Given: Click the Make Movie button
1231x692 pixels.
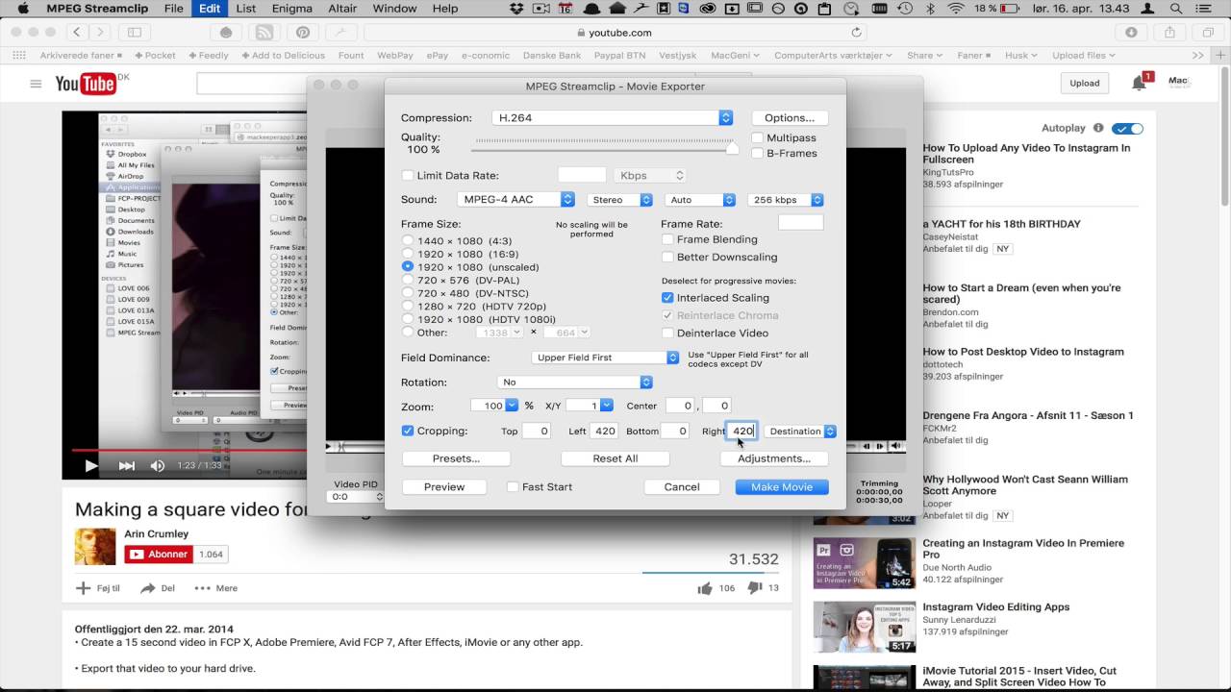Looking at the screenshot, I should click(782, 487).
